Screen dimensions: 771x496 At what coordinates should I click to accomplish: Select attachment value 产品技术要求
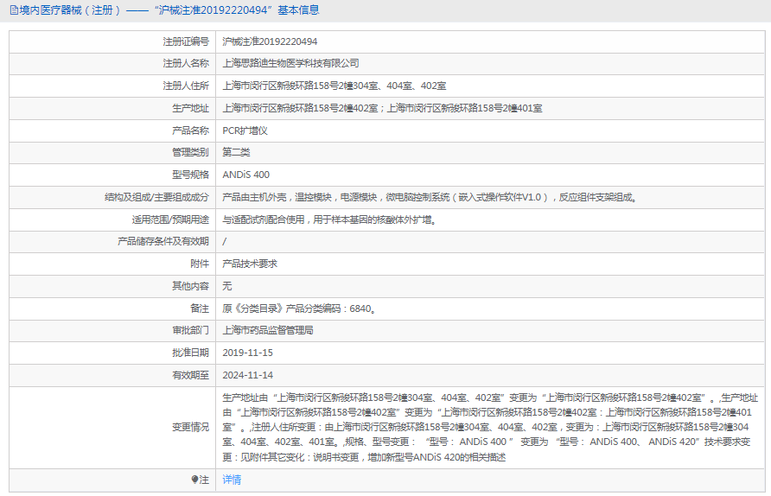tap(250, 264)
